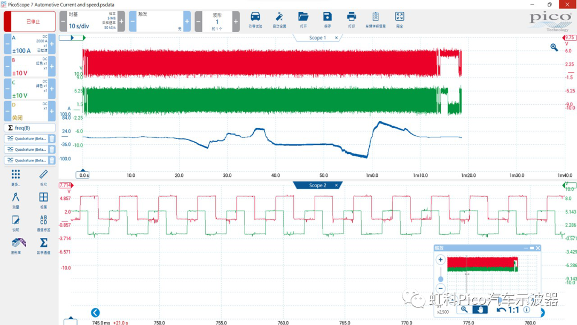Decrease the timebase with the minus button
Image resolution: width=577 pixels, height=325 pixels.
coord(63,21)
